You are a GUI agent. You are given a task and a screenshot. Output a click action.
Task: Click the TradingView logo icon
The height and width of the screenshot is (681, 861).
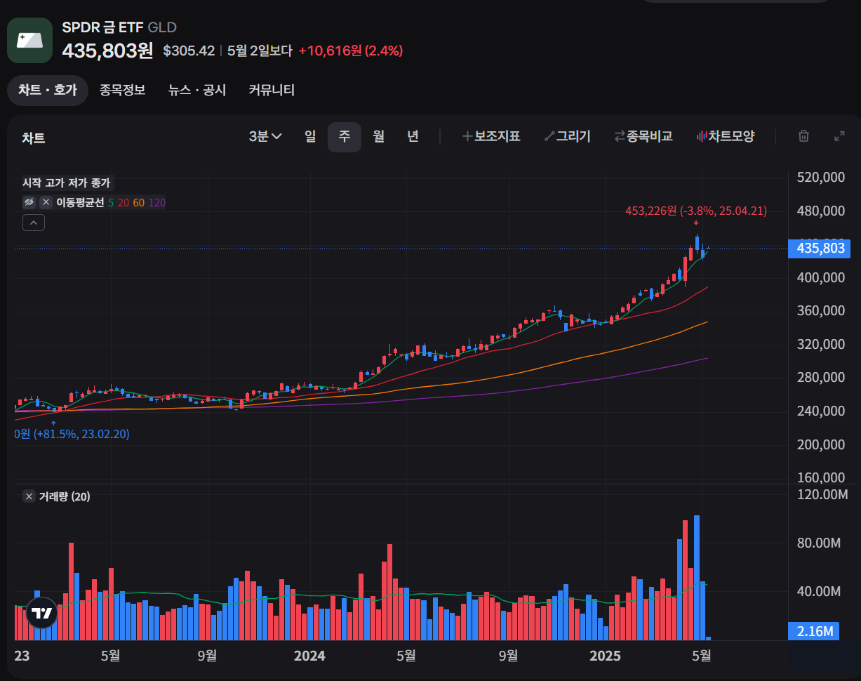point(41,614)
